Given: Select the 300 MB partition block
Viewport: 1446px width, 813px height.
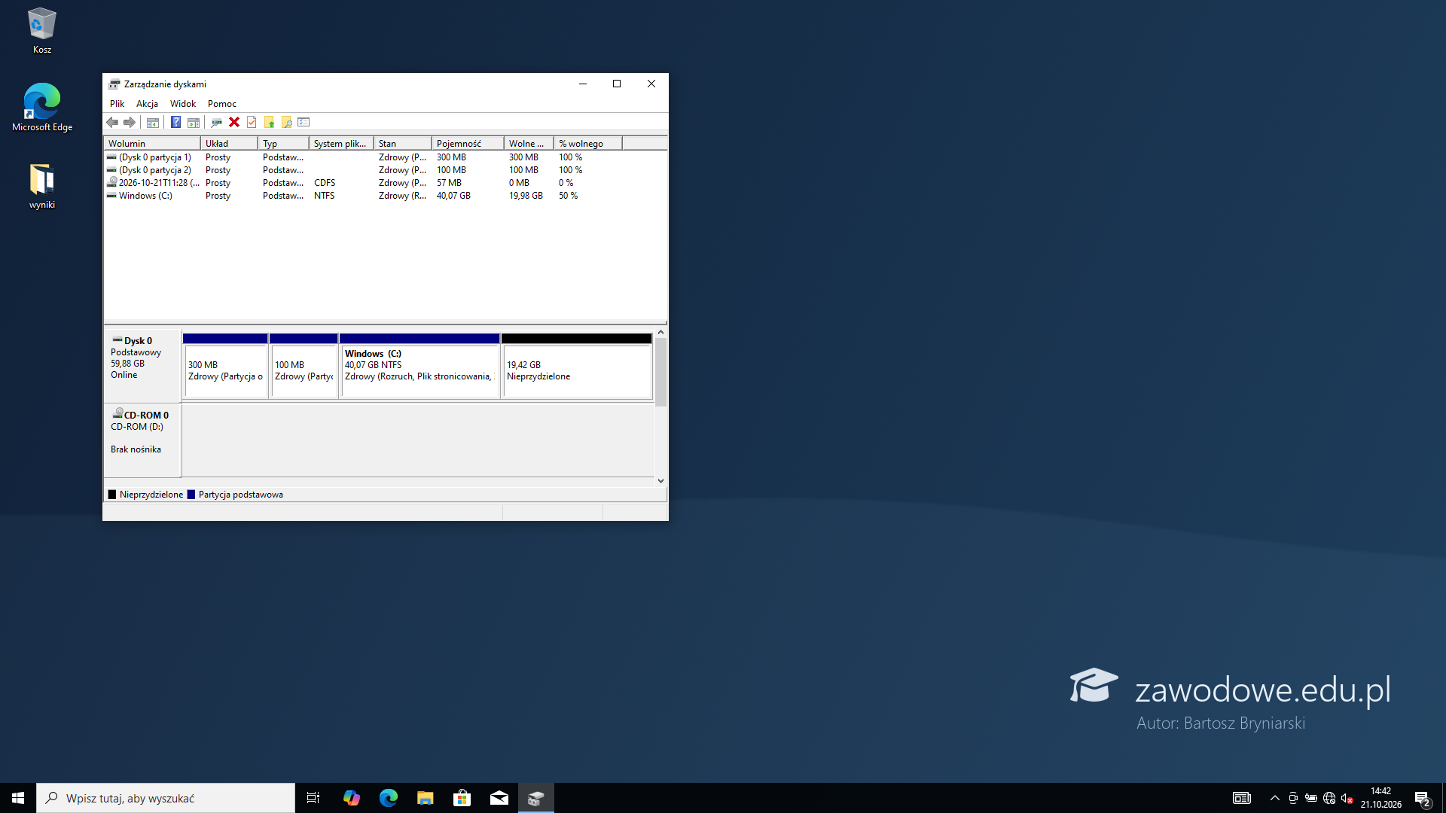Looking at the screenshot, I should [225, 366].
